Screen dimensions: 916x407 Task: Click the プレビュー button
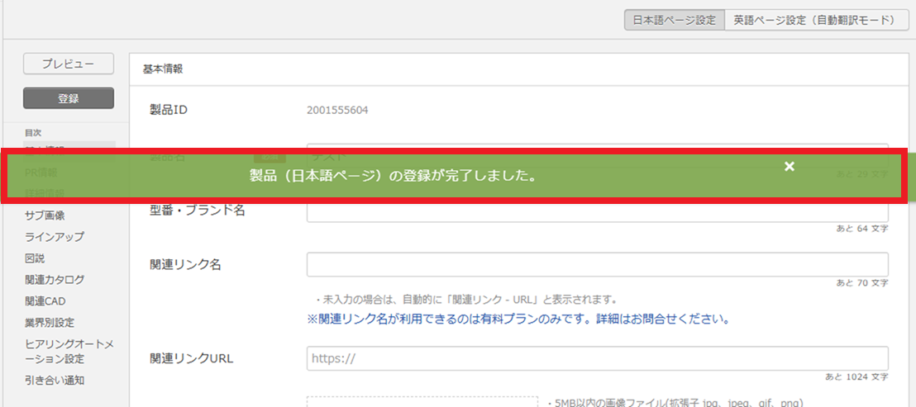(x=68, y=64)
